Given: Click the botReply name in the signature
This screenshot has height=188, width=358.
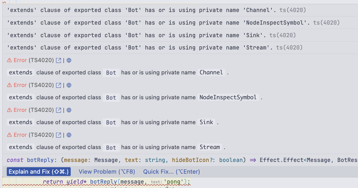Looking at the screenshot, I should [40, 160].
